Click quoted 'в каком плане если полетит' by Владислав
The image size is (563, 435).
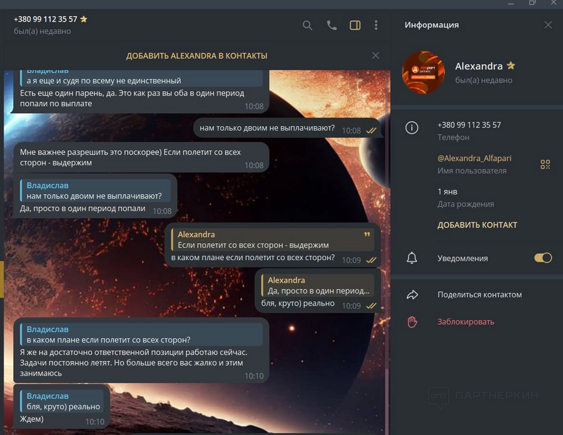141,334
